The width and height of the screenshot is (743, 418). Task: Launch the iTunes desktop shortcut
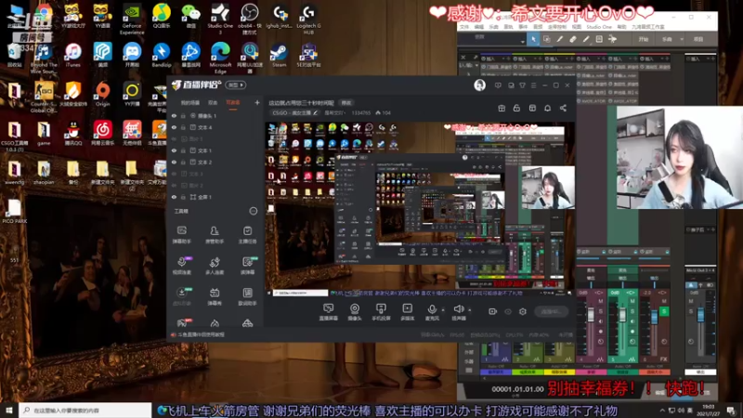pos(73,56)
